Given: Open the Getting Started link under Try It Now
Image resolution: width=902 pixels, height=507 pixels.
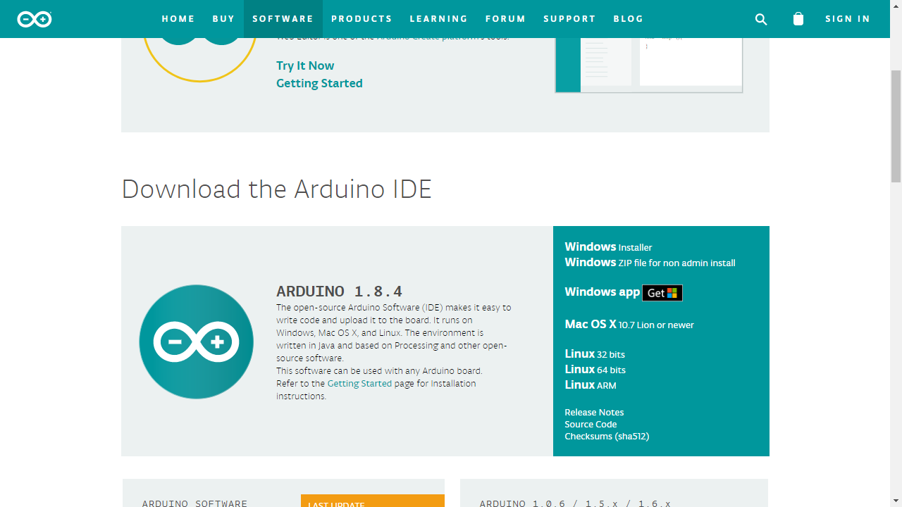Looking at the screenshot, I should [319, 83].
